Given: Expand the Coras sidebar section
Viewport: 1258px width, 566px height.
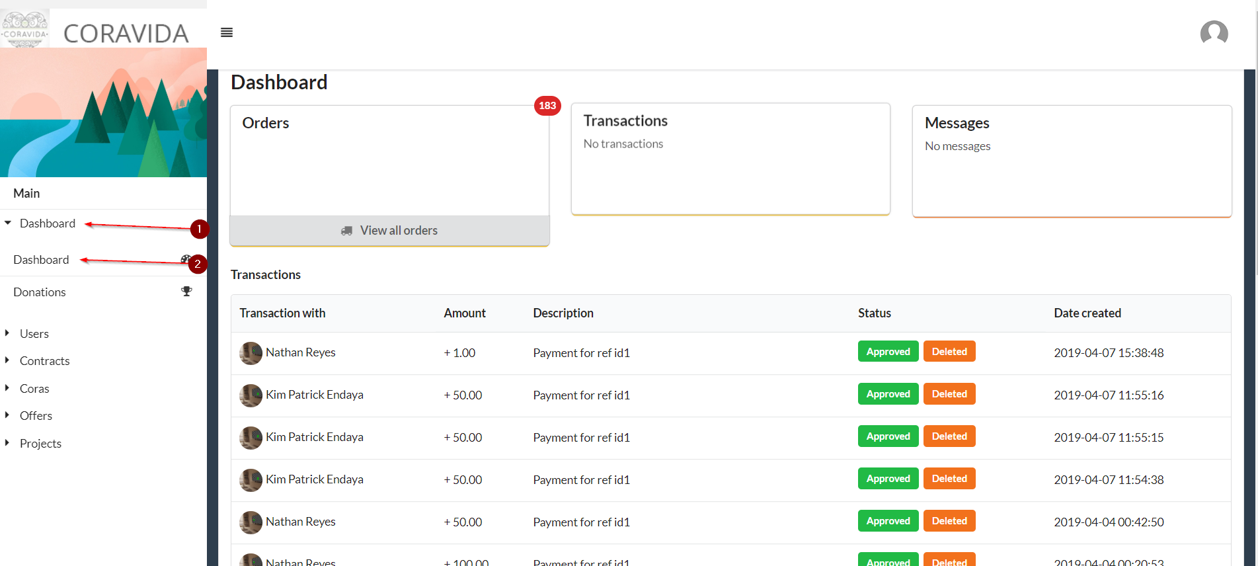Looking at the screenshot, I should point(34,389).
